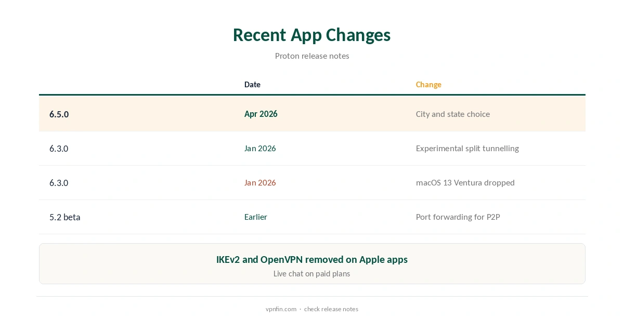The image size is (624, 319).
Task: Select version '6.5.0' in the highlighted row
Action: click(59, 114)
